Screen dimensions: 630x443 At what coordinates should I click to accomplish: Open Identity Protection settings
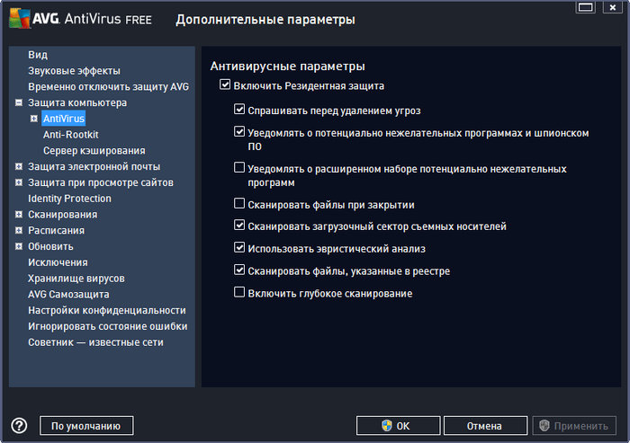click(x=69, y=199)
